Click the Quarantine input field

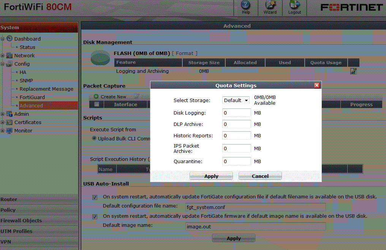[x=237, y=161]
